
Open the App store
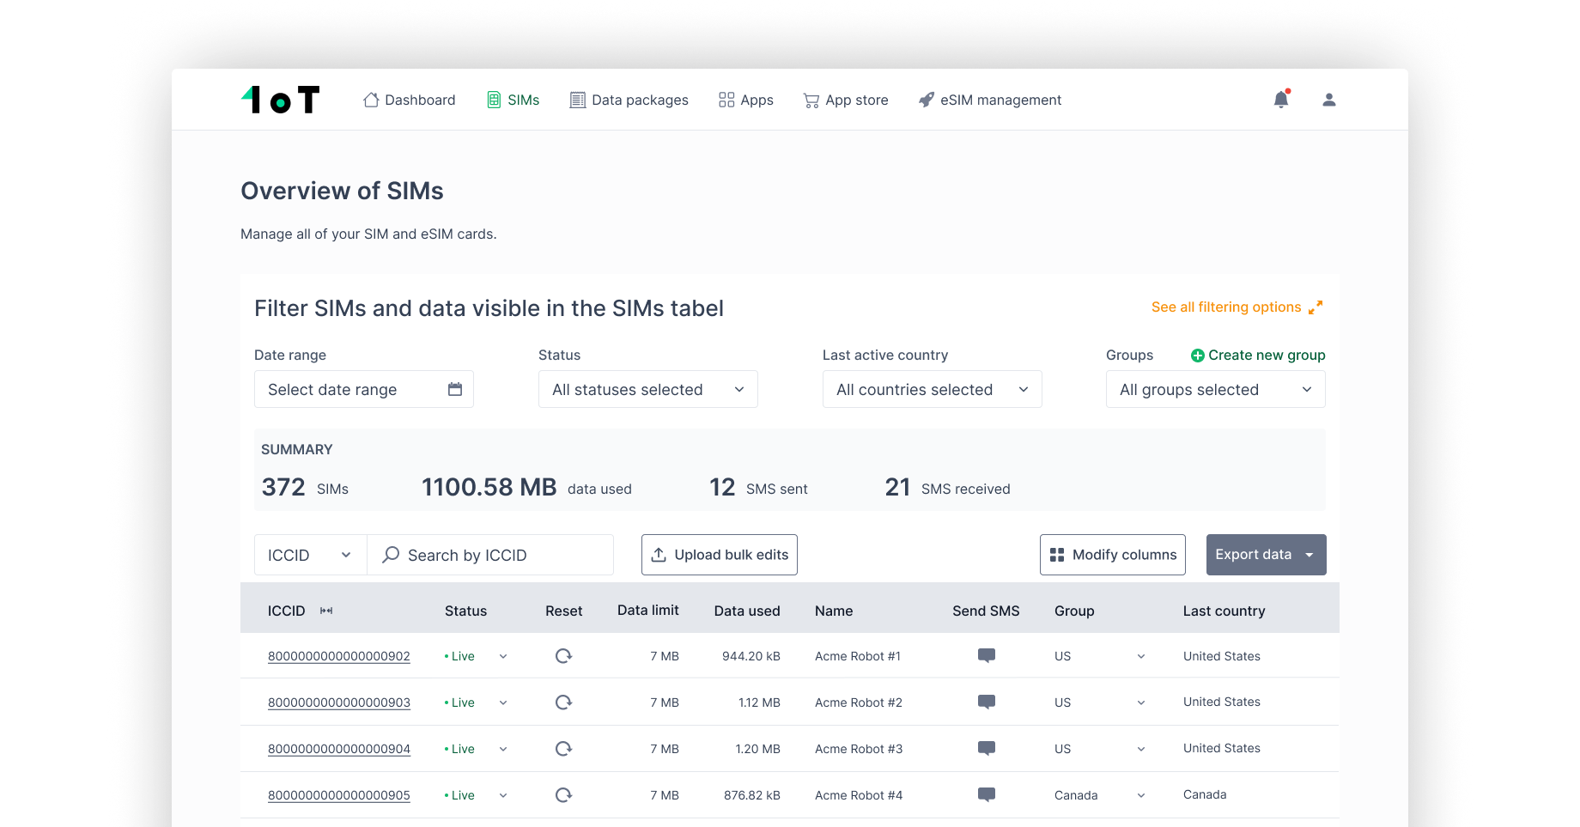(846, 100)
